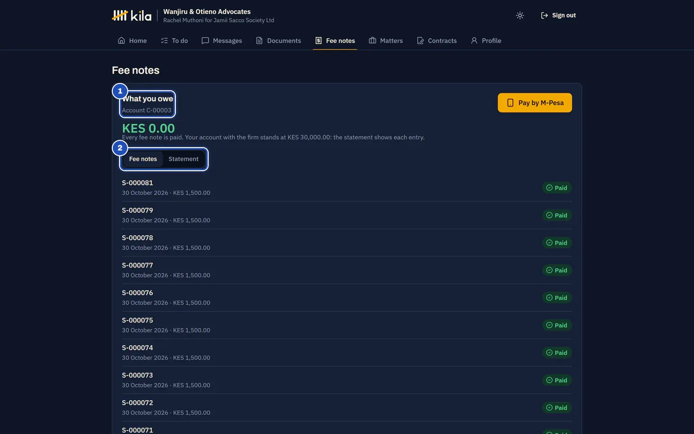
Task: Click the Documents page icon
Action: click(x=259, y=41)
